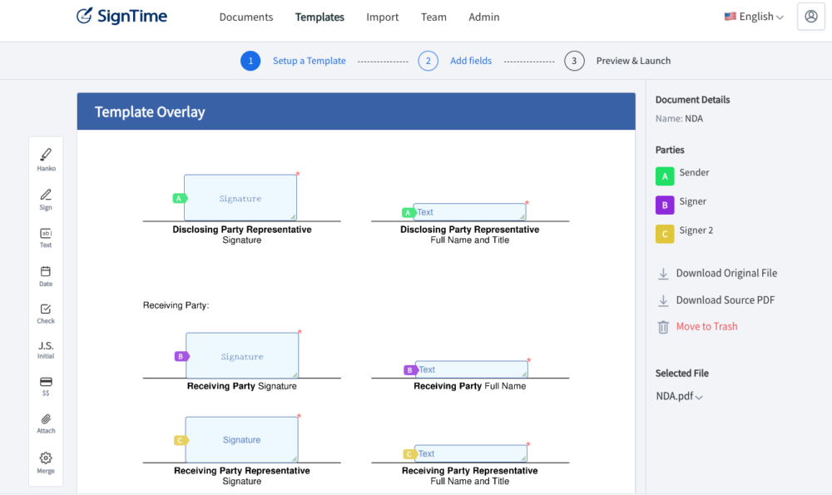Select the Hanko stamp tool
This screenshot has width=832, height=495.
46,158
